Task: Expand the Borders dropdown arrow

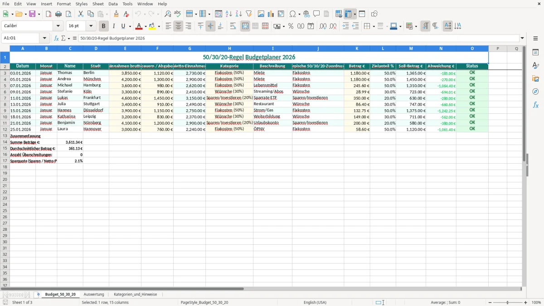Action: [373, 26]
